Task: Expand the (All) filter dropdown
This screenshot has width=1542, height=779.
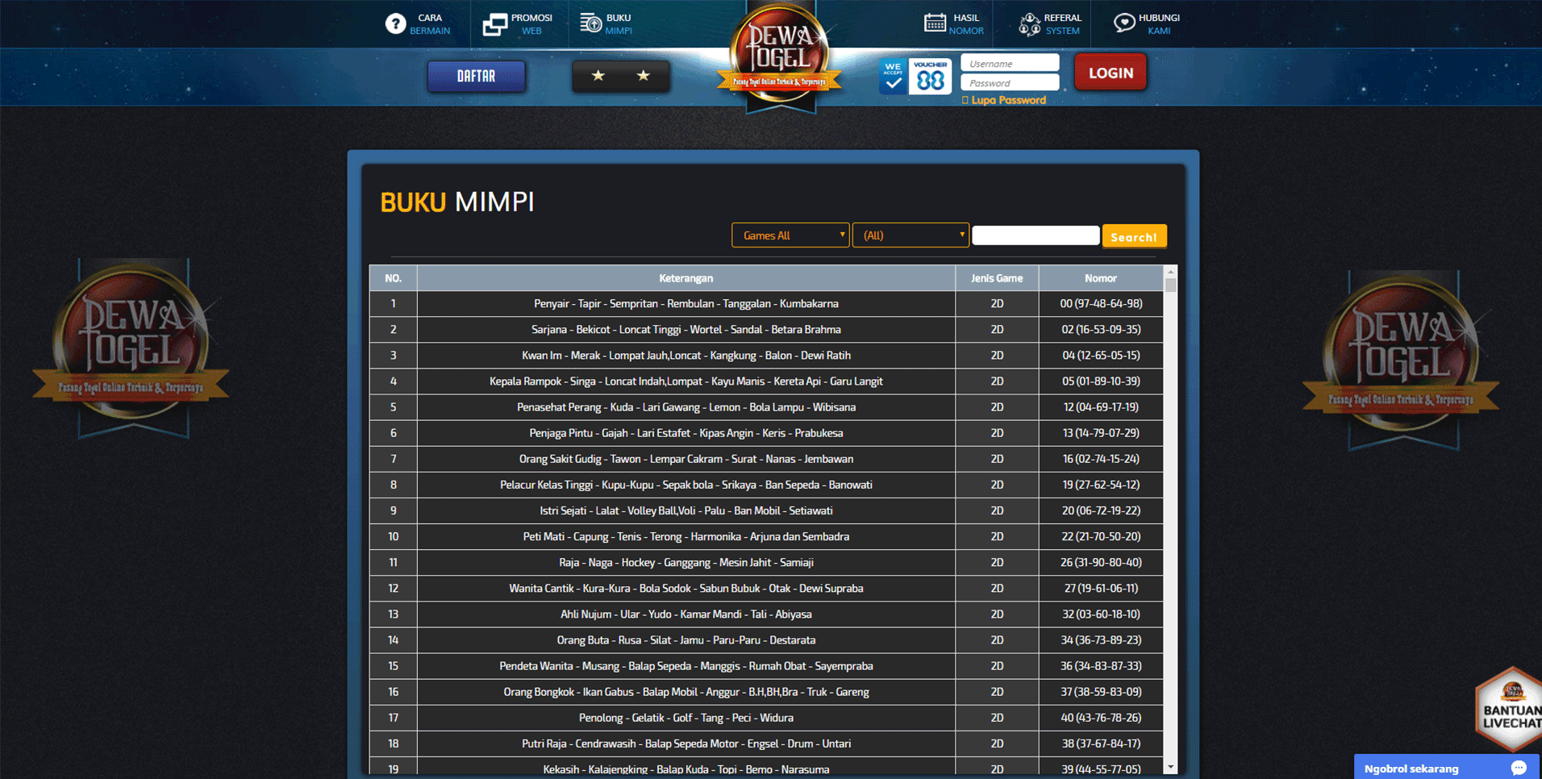Action: (x=910, y=235)
